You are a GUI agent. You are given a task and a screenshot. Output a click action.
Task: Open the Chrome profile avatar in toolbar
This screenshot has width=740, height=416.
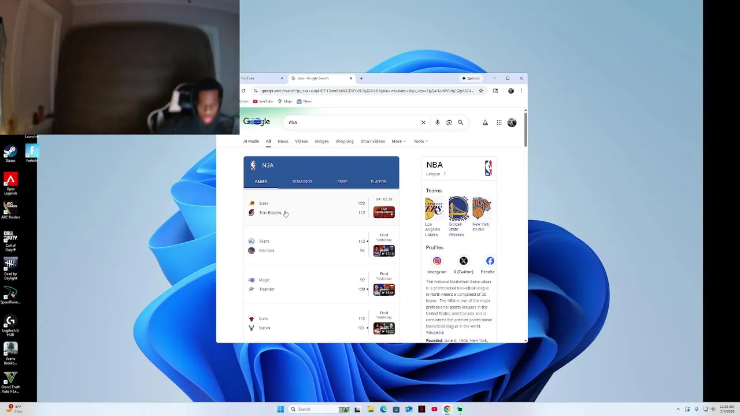pyautogui.click(x=511, y=91)
